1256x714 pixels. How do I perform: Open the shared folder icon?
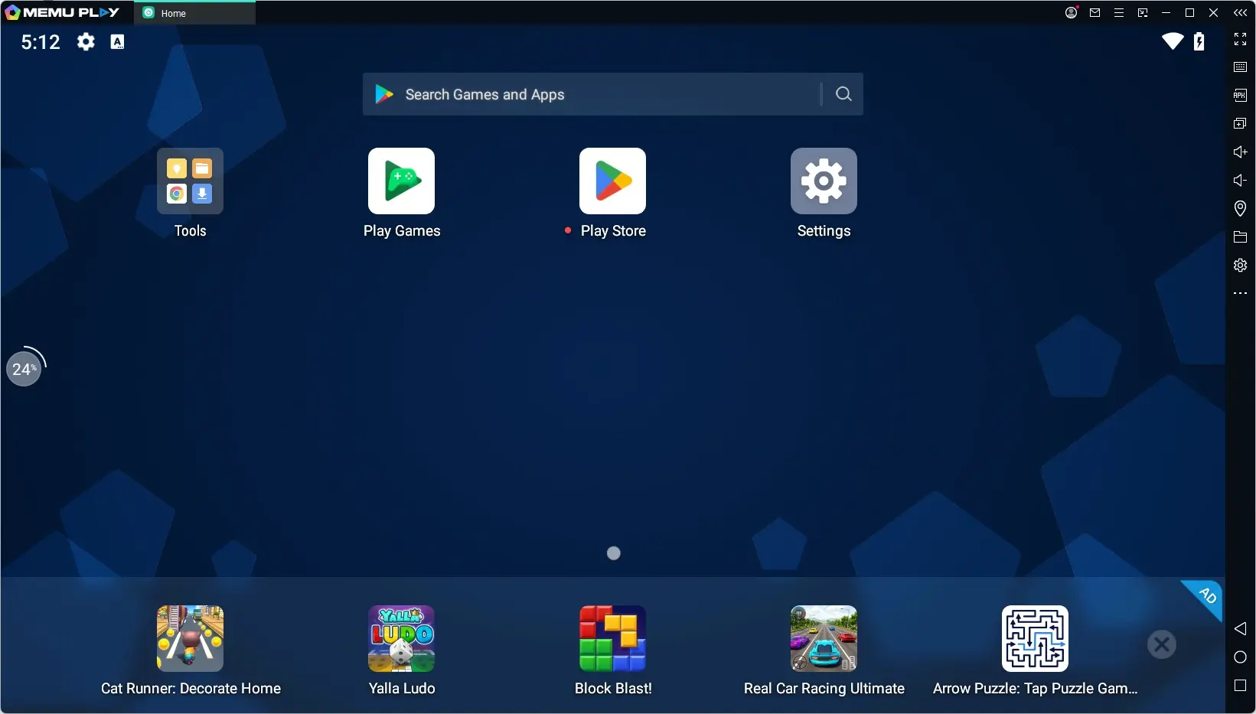pyautogui.click(x=1240, y=237)
